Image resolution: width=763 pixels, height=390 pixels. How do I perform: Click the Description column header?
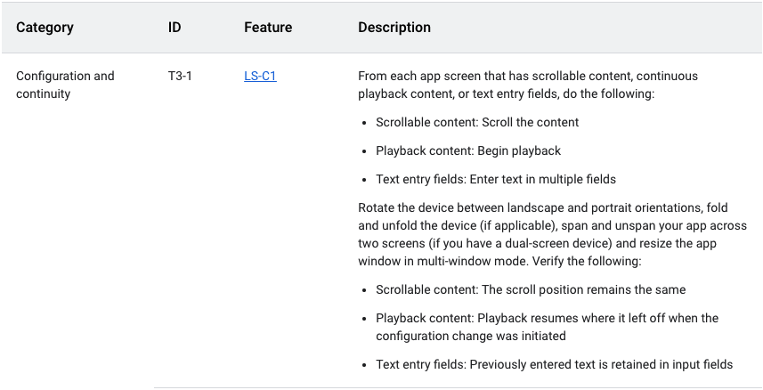click(x=394, y=28)
